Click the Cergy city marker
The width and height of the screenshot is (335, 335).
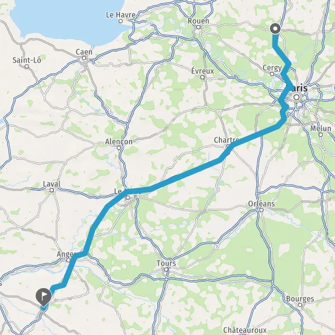pyautogui.click(x=272, y=74)
